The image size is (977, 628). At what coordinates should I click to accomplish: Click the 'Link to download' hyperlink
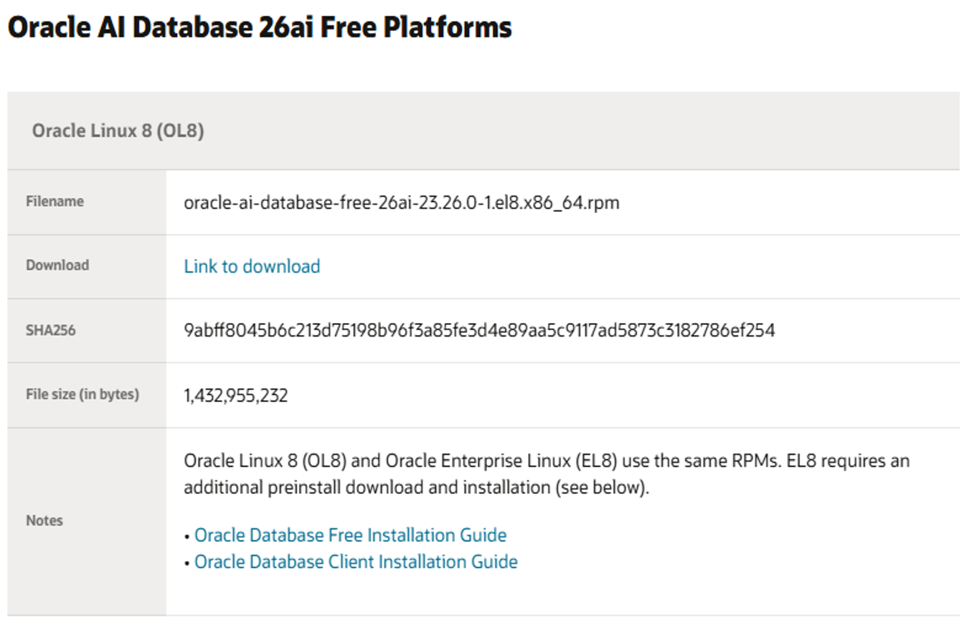(252, 266)
